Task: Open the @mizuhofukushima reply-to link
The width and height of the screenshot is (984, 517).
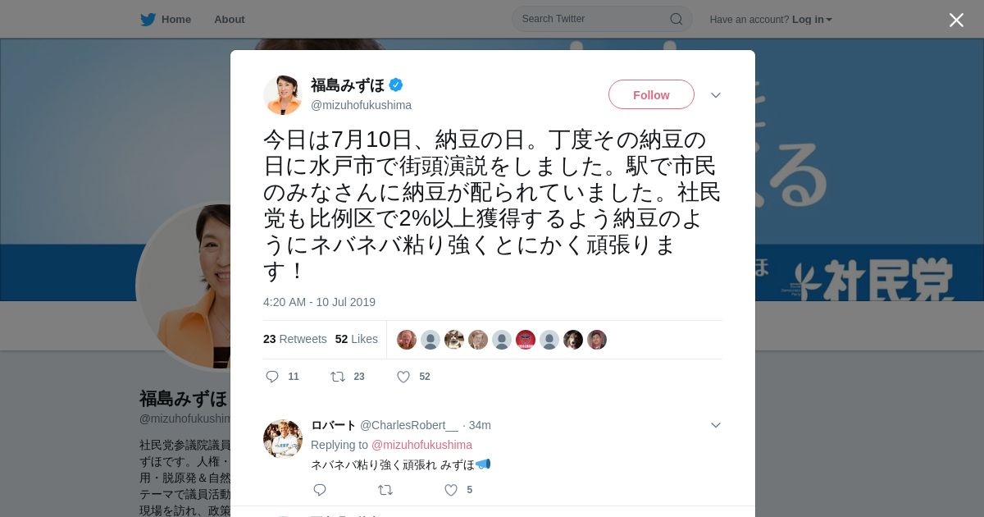Action: coord(421,445)
